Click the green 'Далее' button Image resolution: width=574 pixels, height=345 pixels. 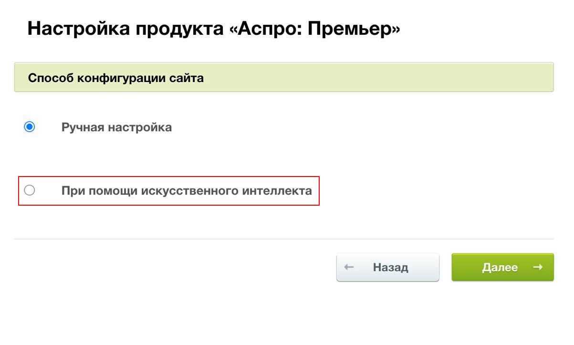tap(502, 267)
